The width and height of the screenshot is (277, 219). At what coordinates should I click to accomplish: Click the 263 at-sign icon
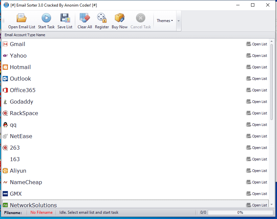point(5,148)
